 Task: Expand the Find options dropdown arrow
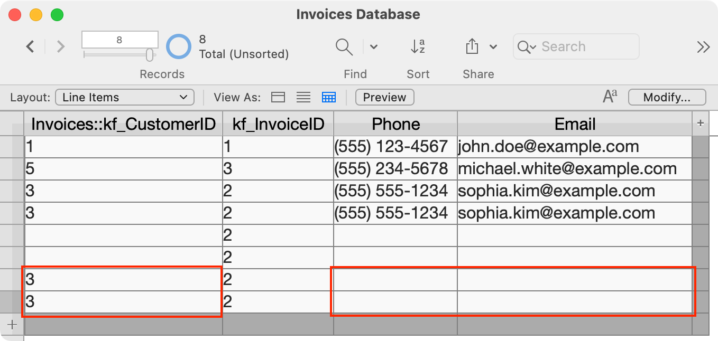tap(374, 47)
